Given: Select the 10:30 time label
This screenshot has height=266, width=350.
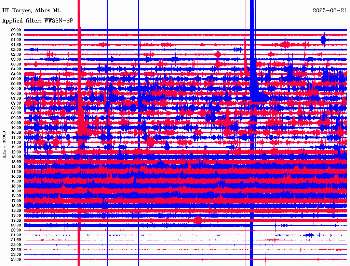Looking at the screenshot, I should (16, 133).
